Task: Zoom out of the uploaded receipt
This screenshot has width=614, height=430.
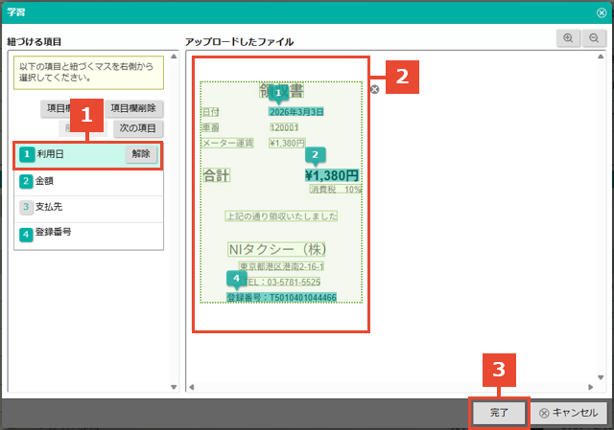Action: 594,38
